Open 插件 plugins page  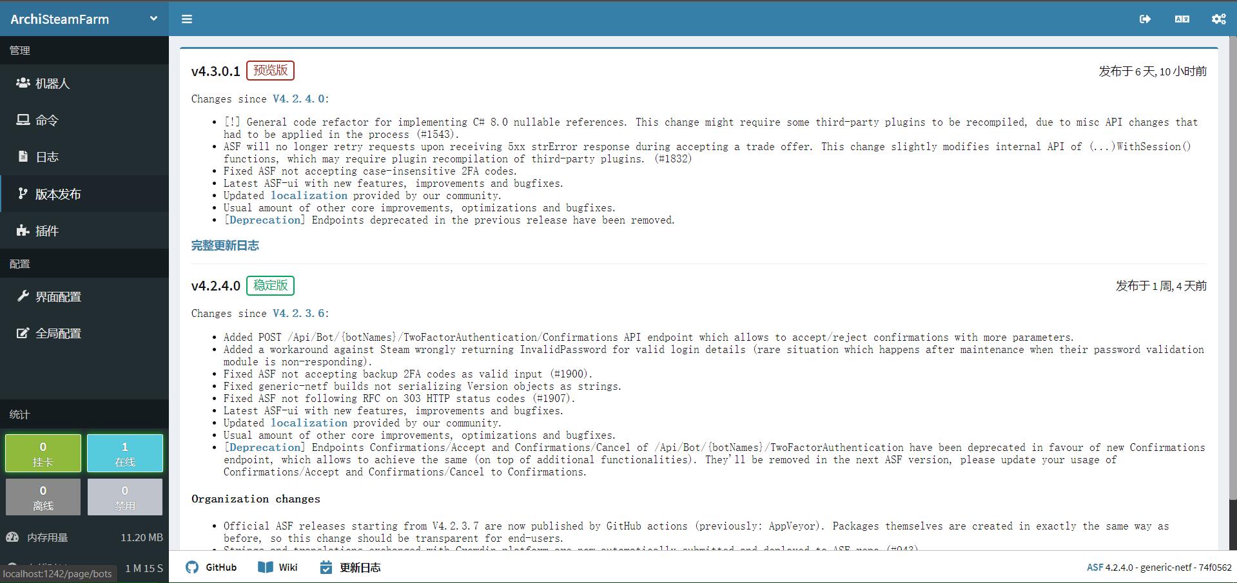pyautogui.click(x=84, y=231)
